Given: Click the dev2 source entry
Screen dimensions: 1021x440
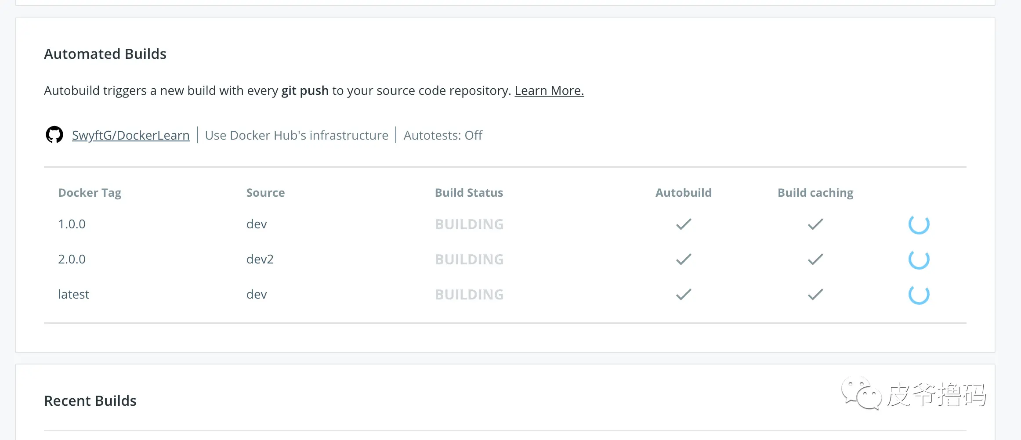Looking at the screenshot, I should (260, 260).
